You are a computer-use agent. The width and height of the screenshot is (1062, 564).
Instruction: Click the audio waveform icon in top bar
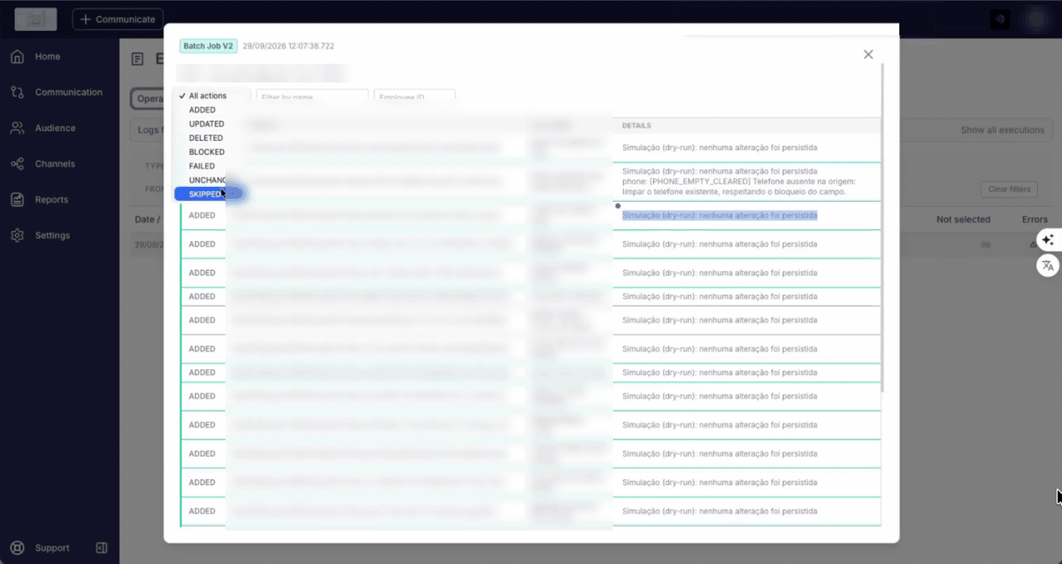(x=1000, y=19)
